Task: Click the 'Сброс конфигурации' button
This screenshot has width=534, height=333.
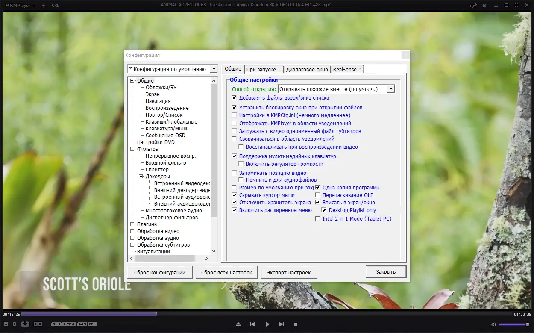Action: [160, 272]
